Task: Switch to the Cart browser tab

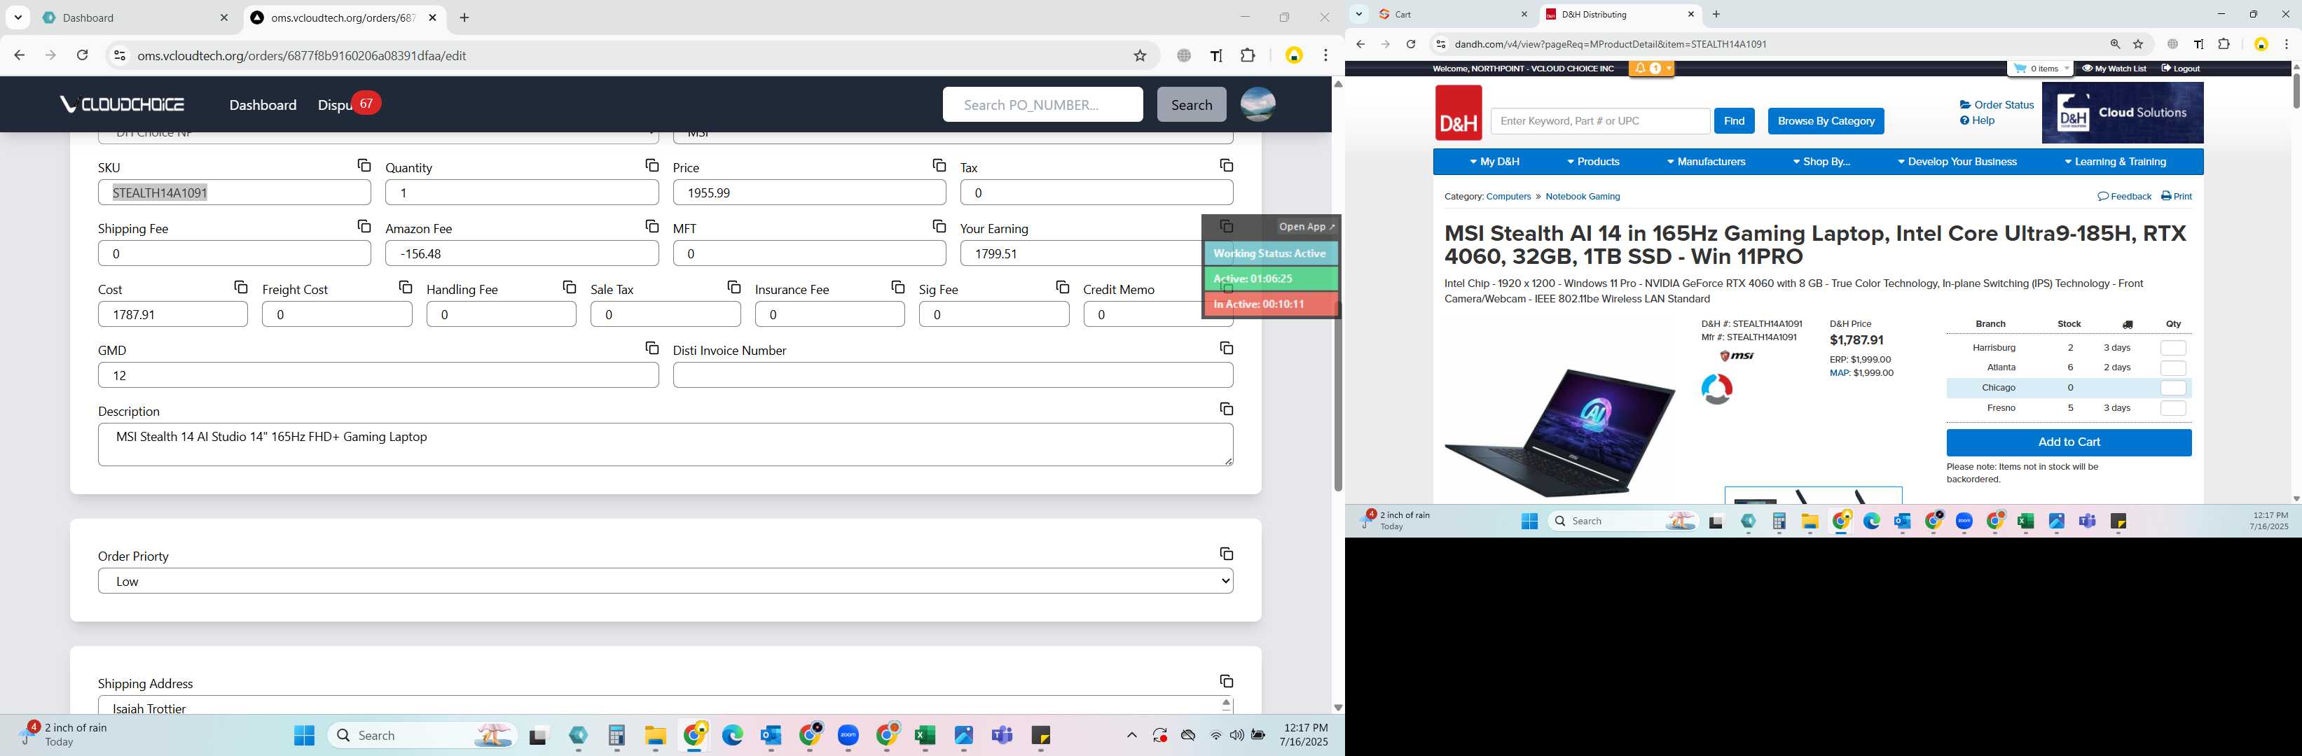Action: click(1452, 14)
